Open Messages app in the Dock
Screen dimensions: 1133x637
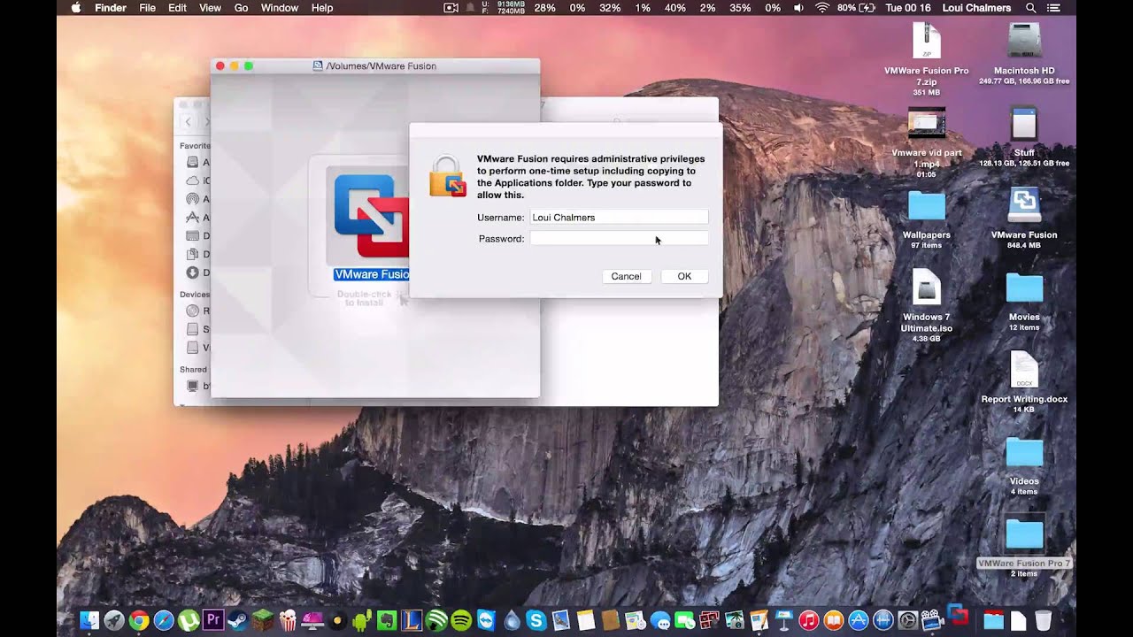point(660,620)
